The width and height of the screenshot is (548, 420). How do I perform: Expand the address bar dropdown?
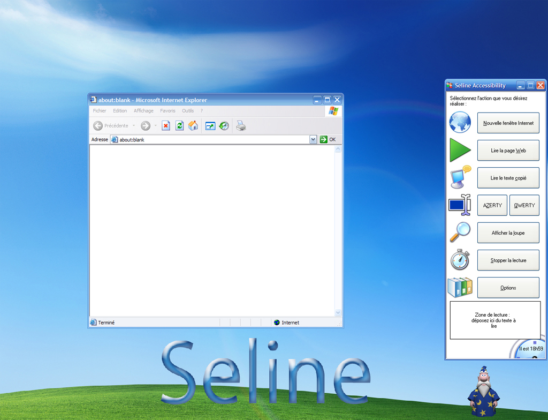coord(313,139)
